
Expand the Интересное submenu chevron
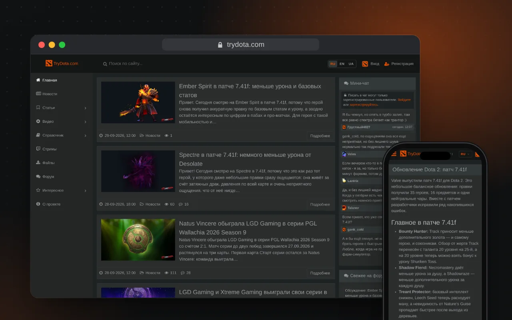86,191
